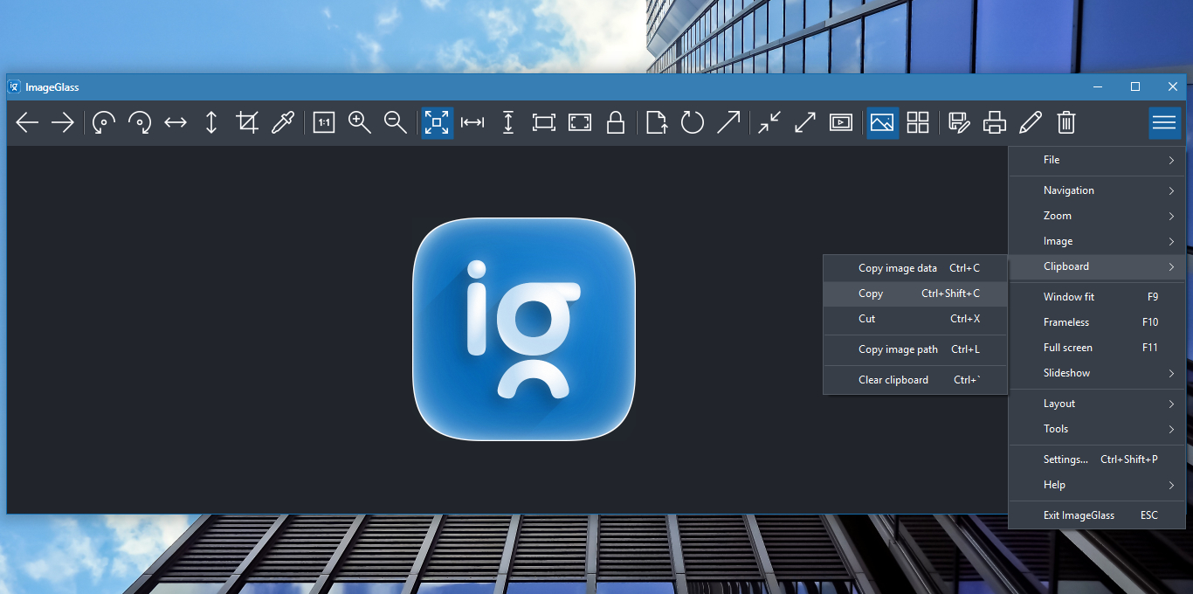Toggle full screen with the expand arrows icon
Image resolution: width=1193 pixels, height=594 pixels.
(805, 123)
